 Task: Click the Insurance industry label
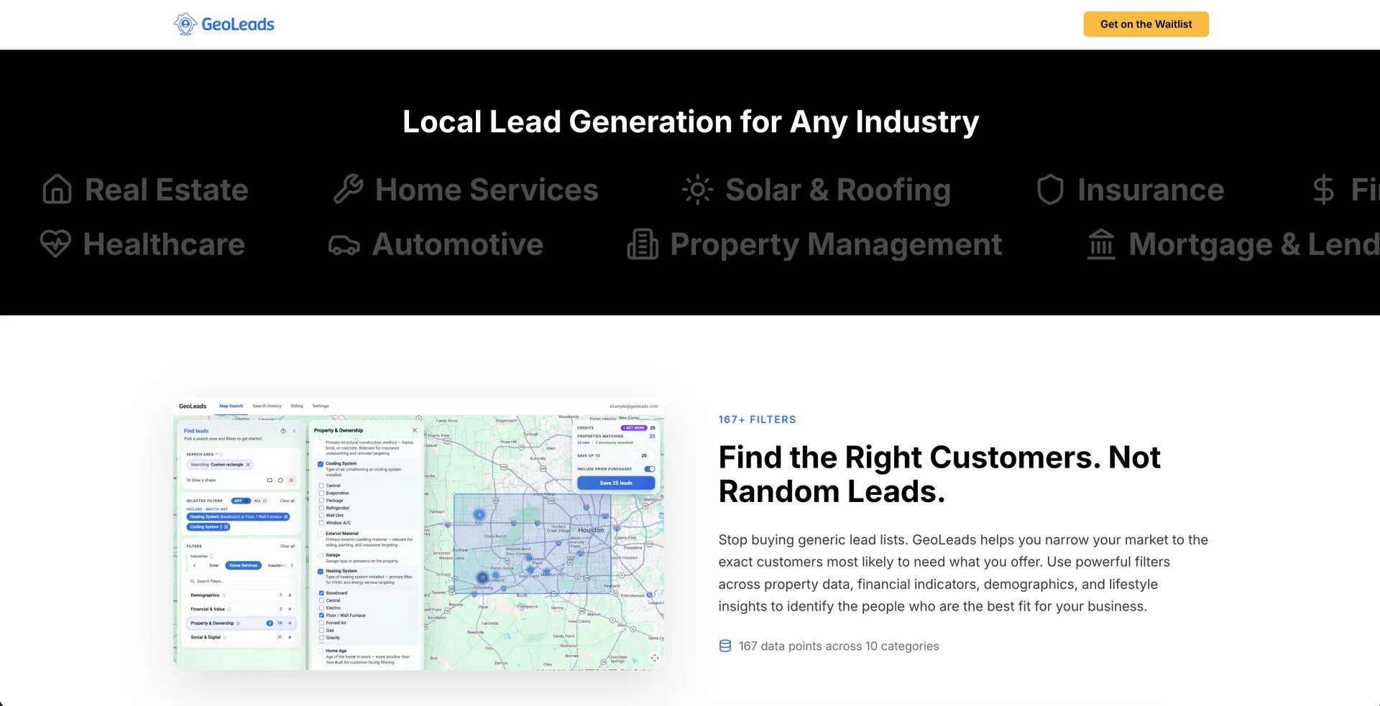(1150, 190)
